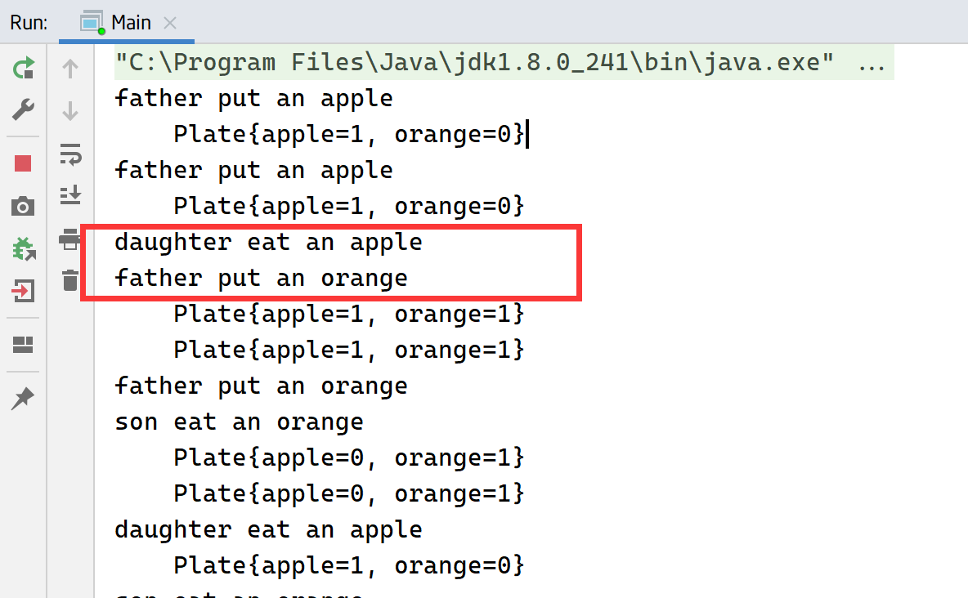Click the down arrow stack trace button
The height and width of the screenshot is (598, 968).
click(70, 110)
